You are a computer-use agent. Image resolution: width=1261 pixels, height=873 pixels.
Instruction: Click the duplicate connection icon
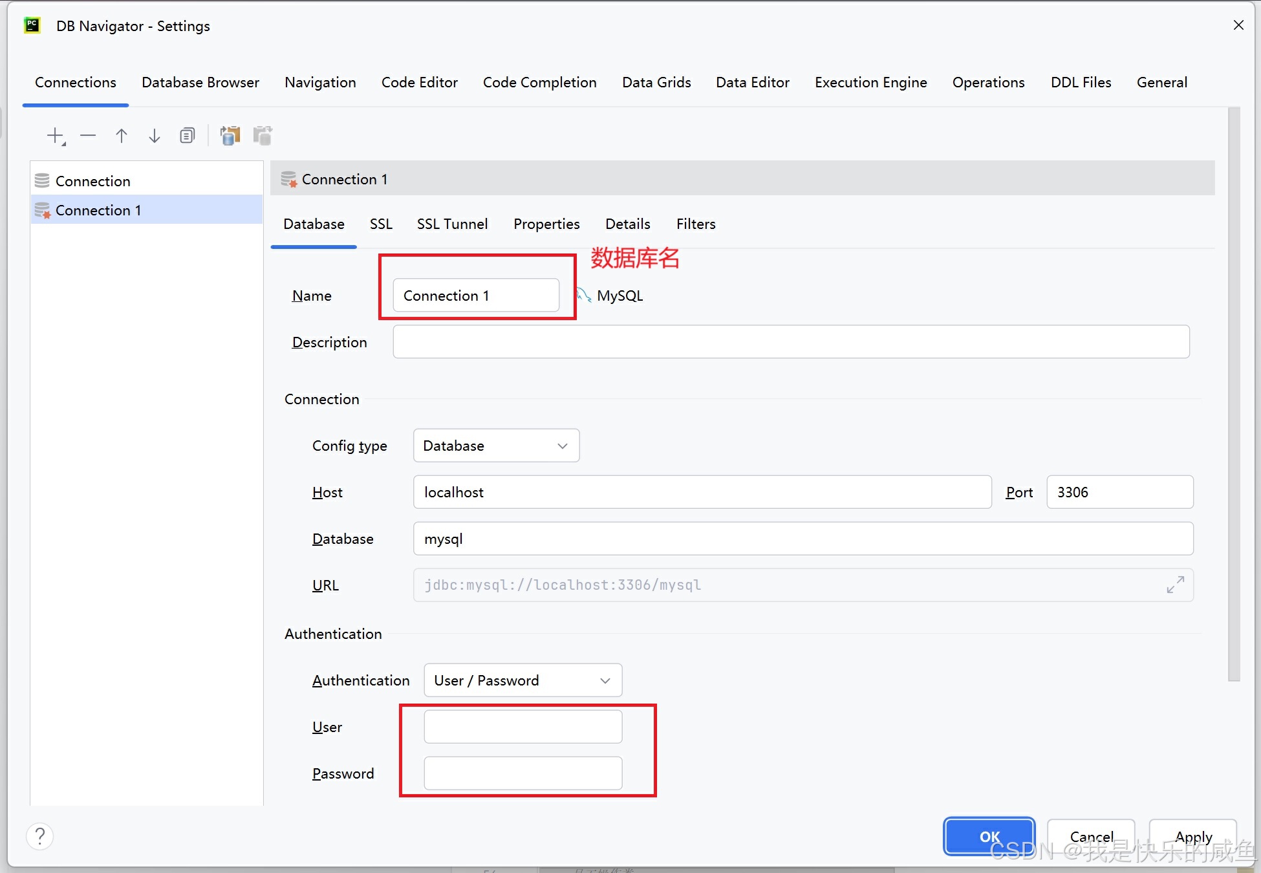click(x=187, y=136)
